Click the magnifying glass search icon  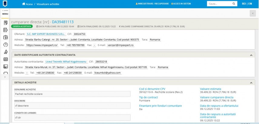tap(234, 4)
